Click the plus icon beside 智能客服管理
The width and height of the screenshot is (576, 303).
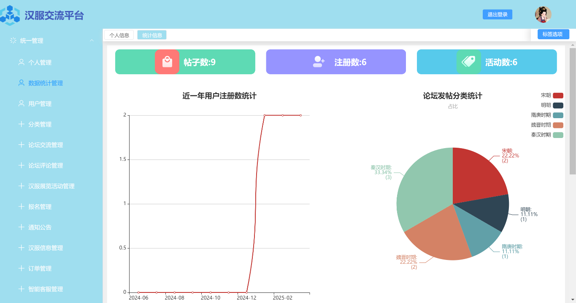pos(21,289)
